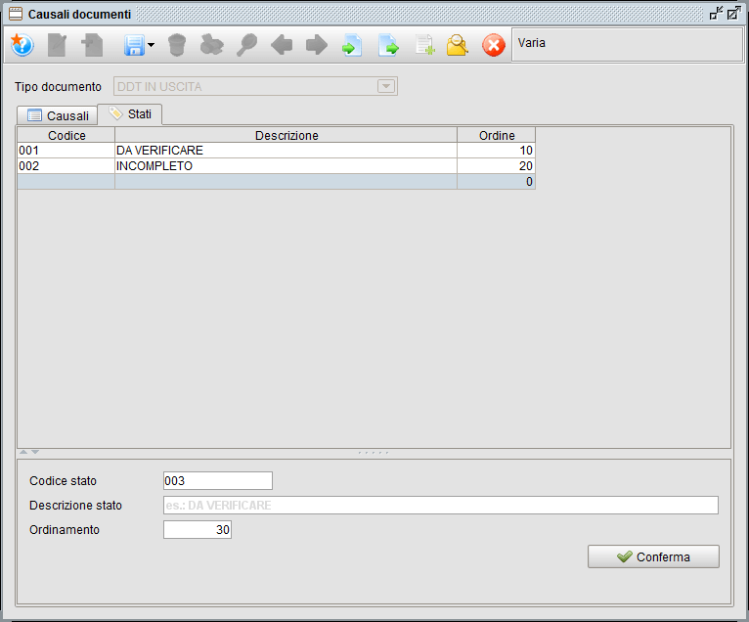Click the red cancel X icon
The height and width of the screenshot is (622, 749).
point(494,45)
